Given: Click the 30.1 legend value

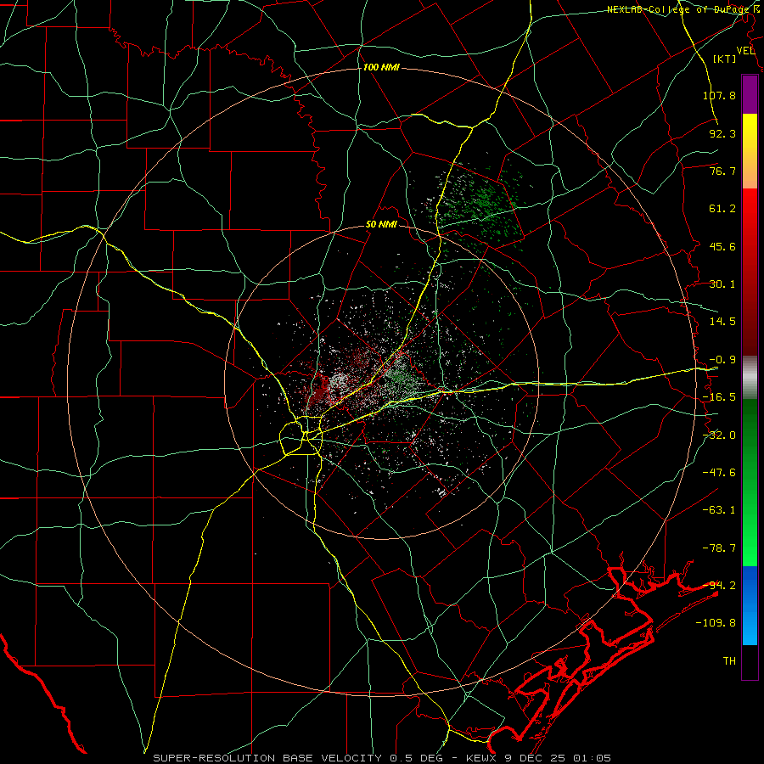Looking at the screenshot, I should point(722,284).
